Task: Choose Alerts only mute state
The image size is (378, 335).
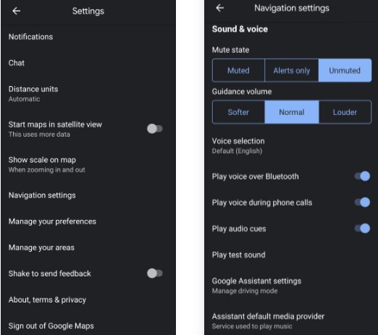Action: (292, 70)
